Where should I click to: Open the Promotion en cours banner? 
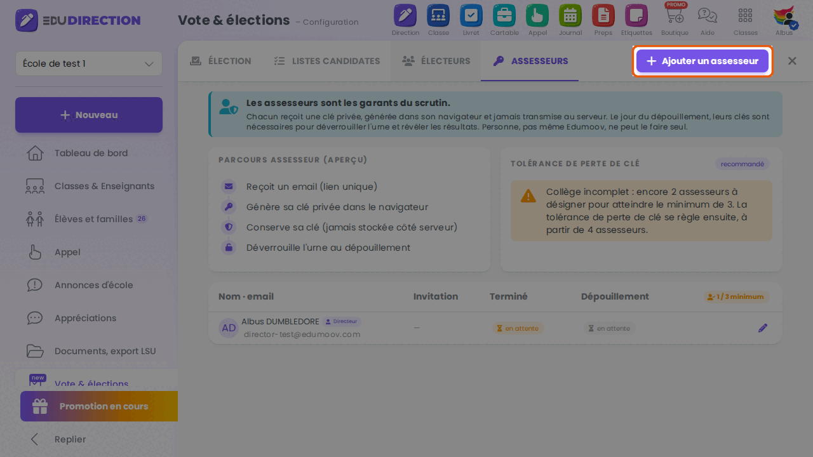99,406
